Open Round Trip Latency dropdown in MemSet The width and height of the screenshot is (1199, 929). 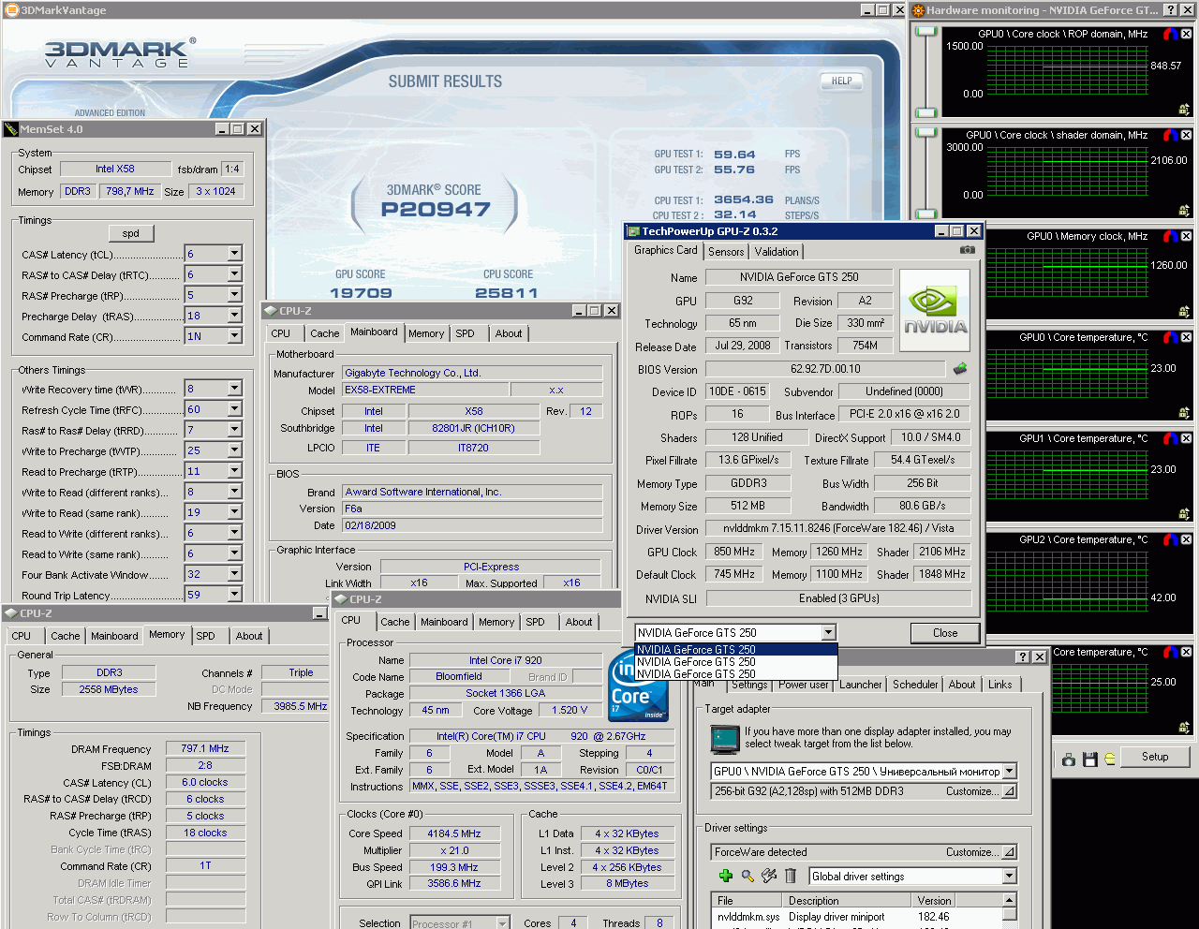click(235, 595)
